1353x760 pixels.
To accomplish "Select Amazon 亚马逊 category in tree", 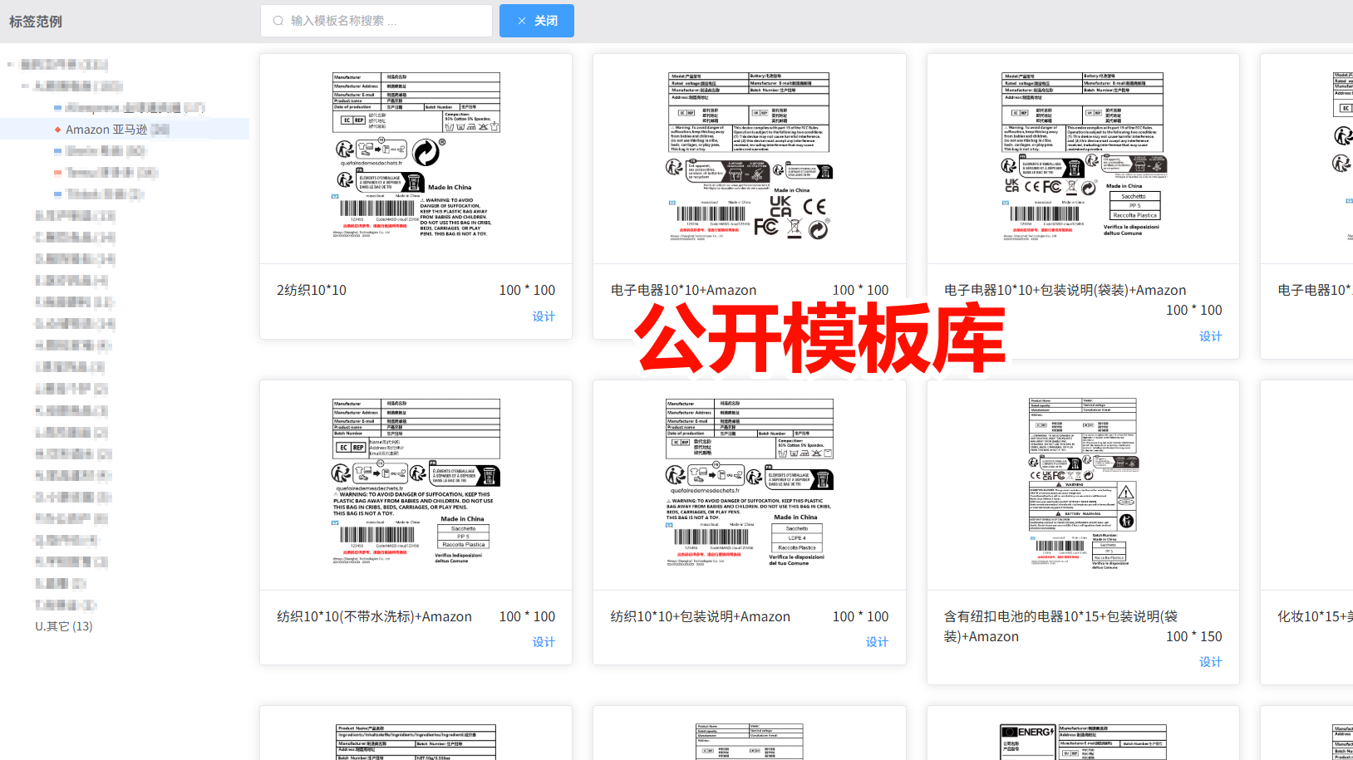I will (x=106, y=130).
